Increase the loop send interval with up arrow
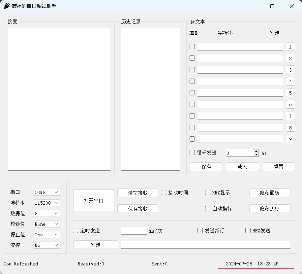Image resolution: width=302 pixels, height=274 pixels. click(256, 152)
